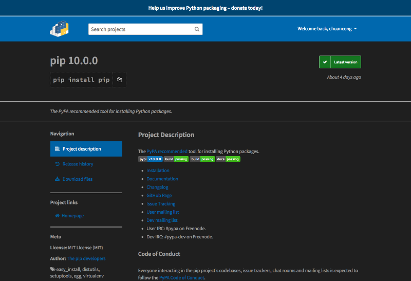Click the Homepage house icon
Screen dimensions: 411x281
(57, 215)
